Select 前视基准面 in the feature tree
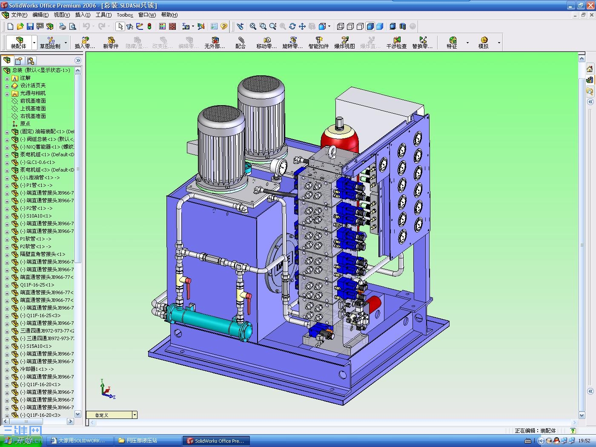Screen dimensions: 596x447 pyautogui.click(x=33, y=101)
